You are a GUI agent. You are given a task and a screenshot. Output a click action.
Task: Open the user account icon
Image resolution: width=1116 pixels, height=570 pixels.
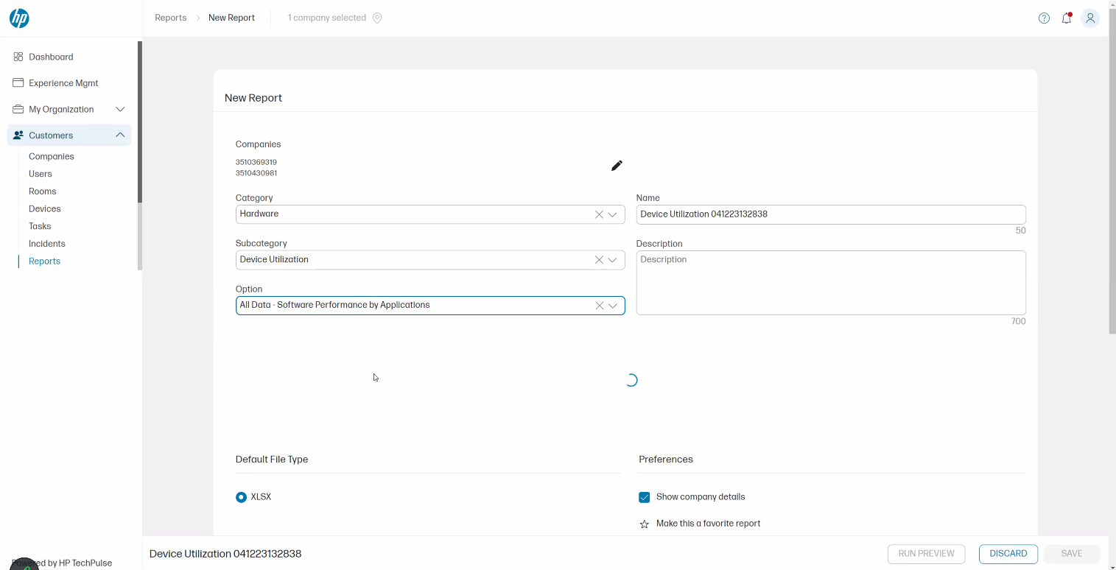click(x=1090, y=18)
